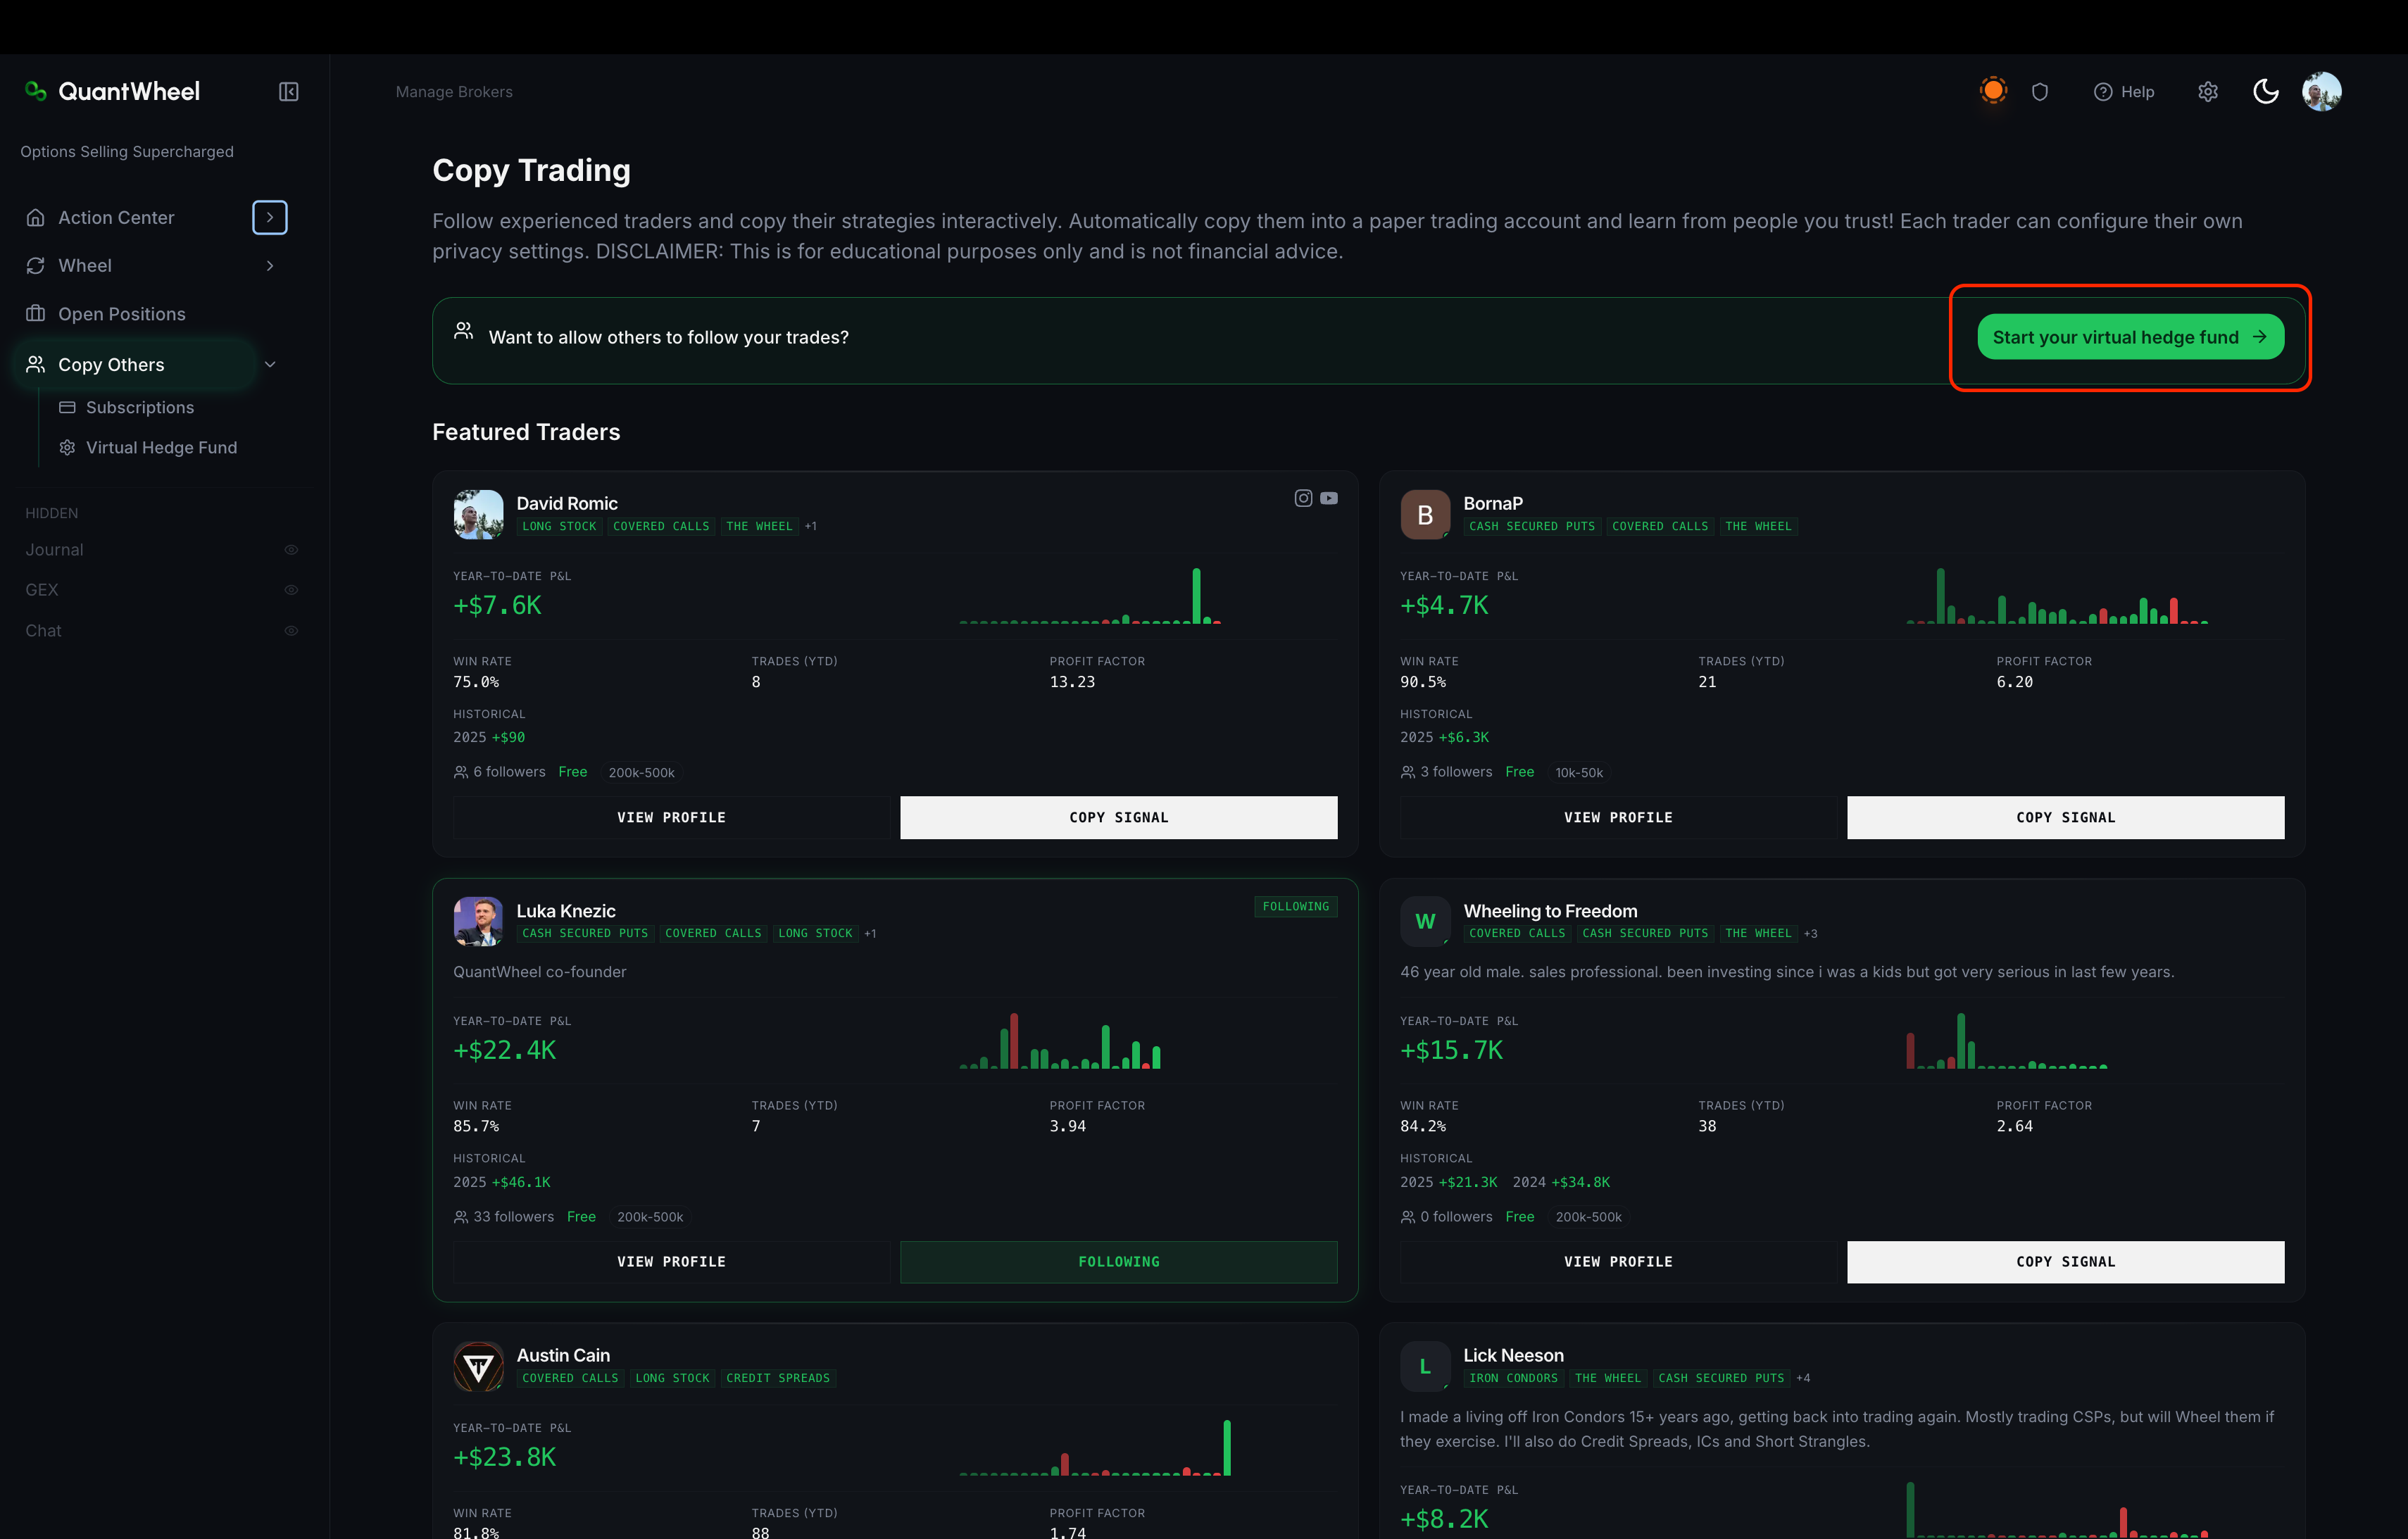Click the Chat hidden menu entry
The width and height of the screenshot is (2408, 1539).
click(43, 631)
